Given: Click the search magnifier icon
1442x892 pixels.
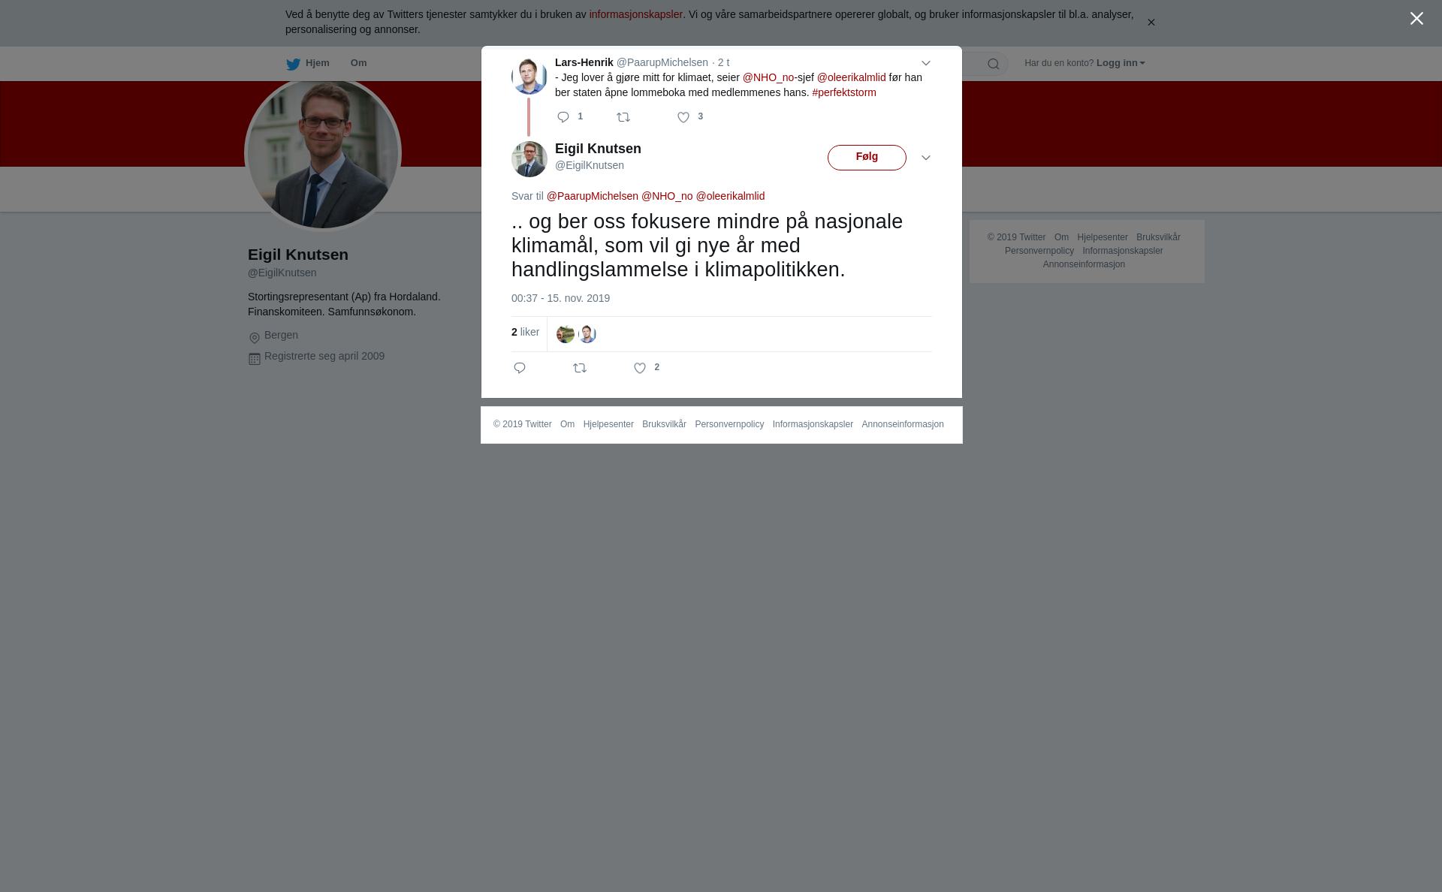Looking at the screenshot, I should tap(994, 64).
